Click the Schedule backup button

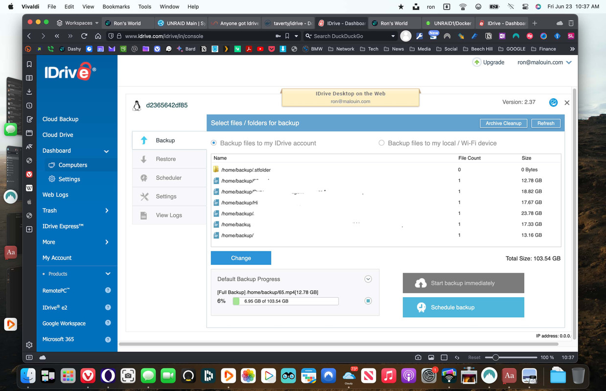click(x=463, y=307)
